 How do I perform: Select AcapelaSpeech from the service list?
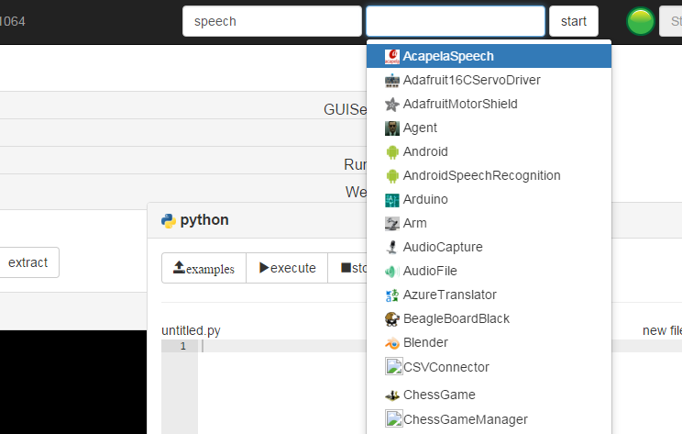click(489, 56)
